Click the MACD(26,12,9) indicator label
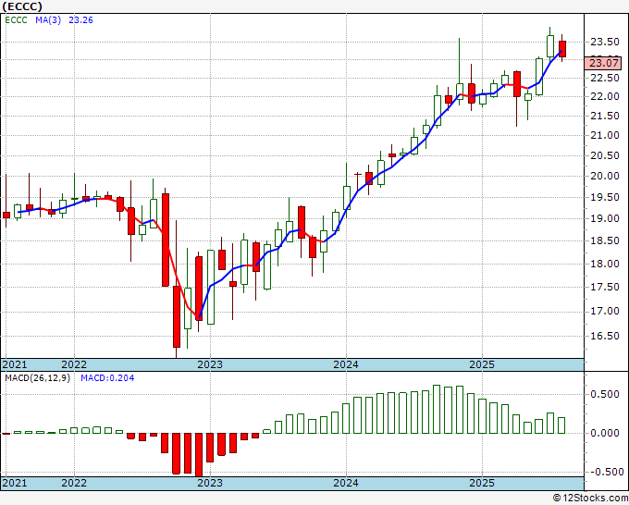The width and height of the screenshot is (629, 505). click(x=37, y=378)
